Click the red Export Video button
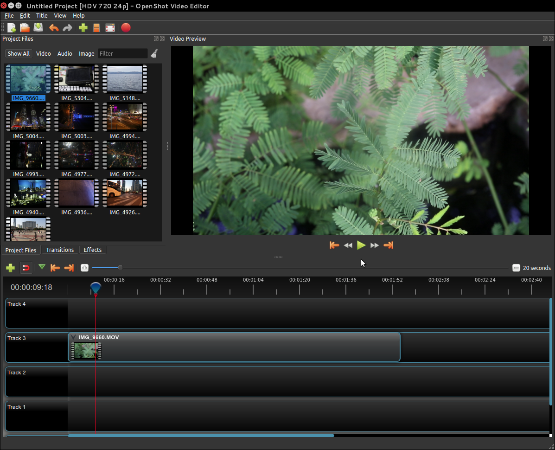Image resolution: width=555 pixels, height=450 pixels. (x=126, y=28)
